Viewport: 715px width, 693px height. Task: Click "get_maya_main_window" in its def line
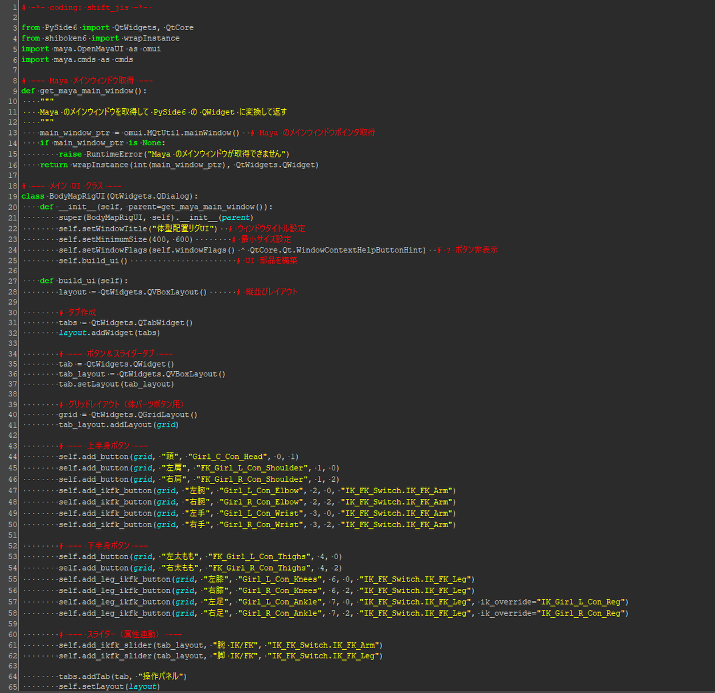tap(87, 91)
